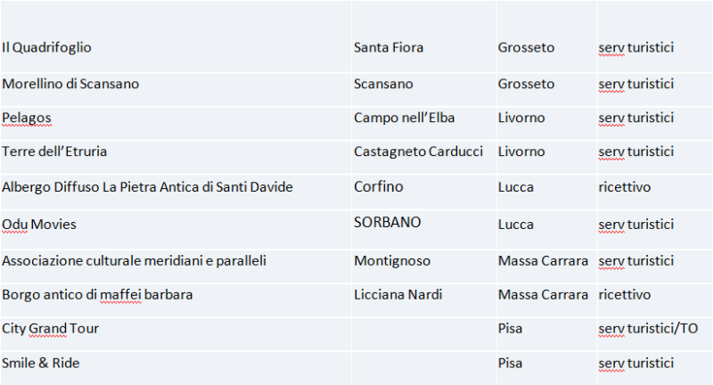
Task: Click the Smile & Ride cell
Action: coord(41,363)
